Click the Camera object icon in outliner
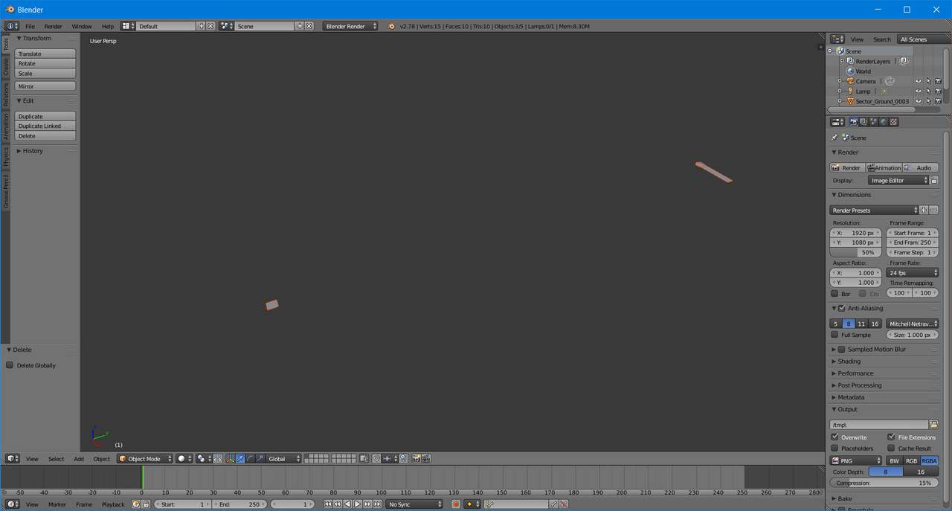952x511 pixels. 850,81
